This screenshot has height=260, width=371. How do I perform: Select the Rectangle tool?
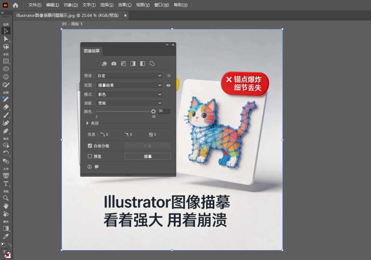(x=6, y=61)
